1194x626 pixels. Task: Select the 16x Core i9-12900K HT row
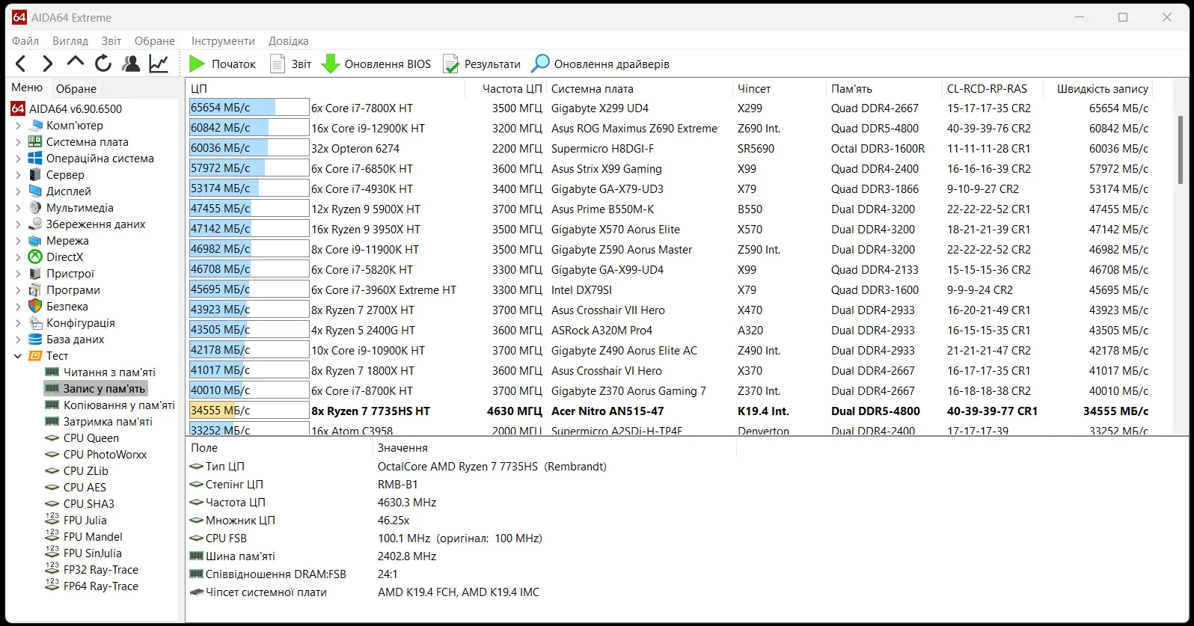pos(670,128)
